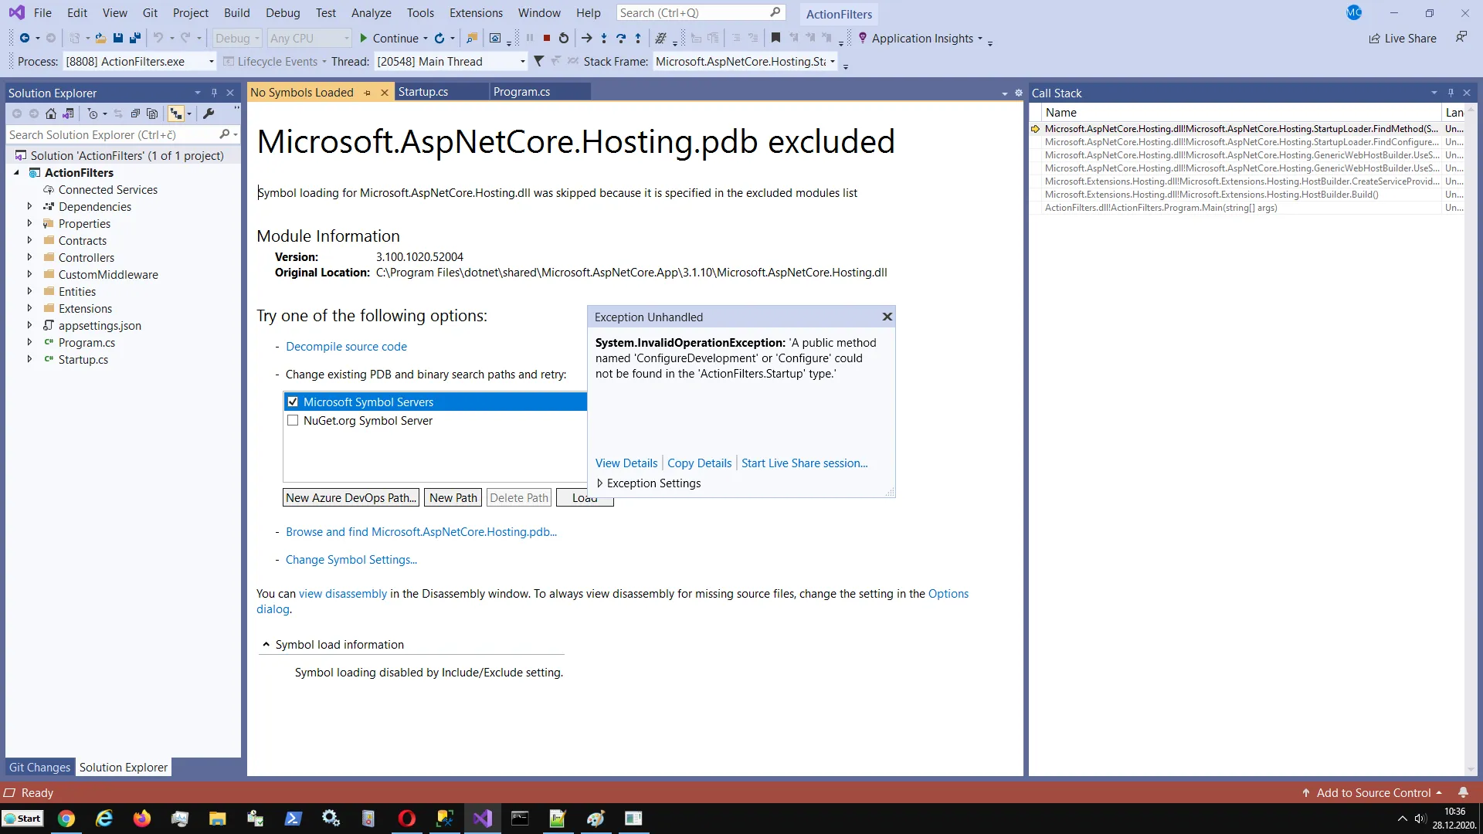Open Solution Explorer Properties wrench icon
The height and width of the screenshot is (834, 1483).
(208, 114)
